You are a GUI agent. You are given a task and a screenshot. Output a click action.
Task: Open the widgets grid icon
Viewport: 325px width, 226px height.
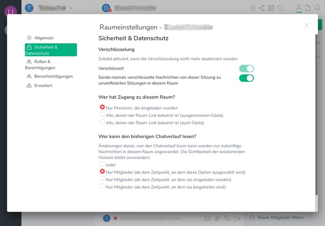point(271,8)
